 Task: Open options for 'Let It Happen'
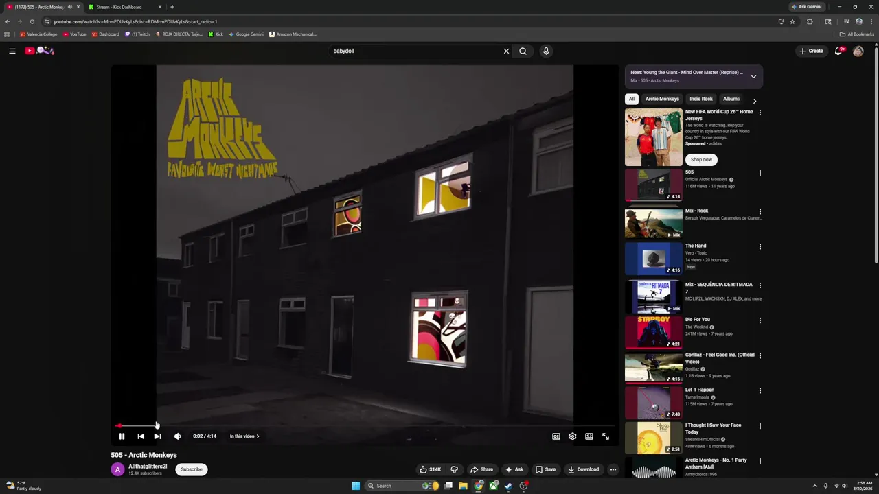pyautogui.click(x=760, y=391)
